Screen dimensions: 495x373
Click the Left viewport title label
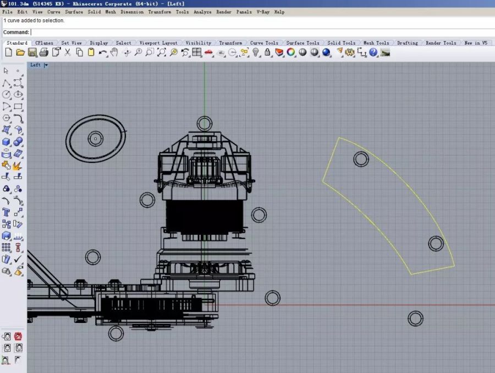click(35, 65)
